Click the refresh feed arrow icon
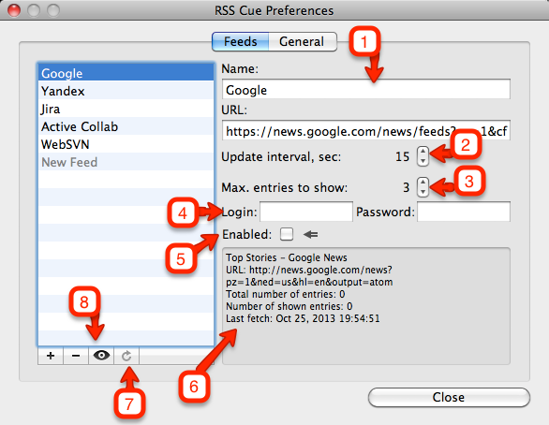The width and height of the screenshot is (549, 425). (126, 356)
